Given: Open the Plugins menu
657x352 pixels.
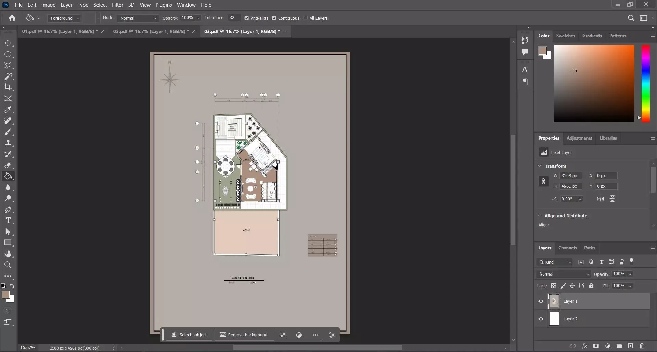Looking at the screenshot, I should 164,5.
